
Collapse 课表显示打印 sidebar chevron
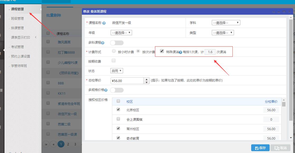pos(36,37)
